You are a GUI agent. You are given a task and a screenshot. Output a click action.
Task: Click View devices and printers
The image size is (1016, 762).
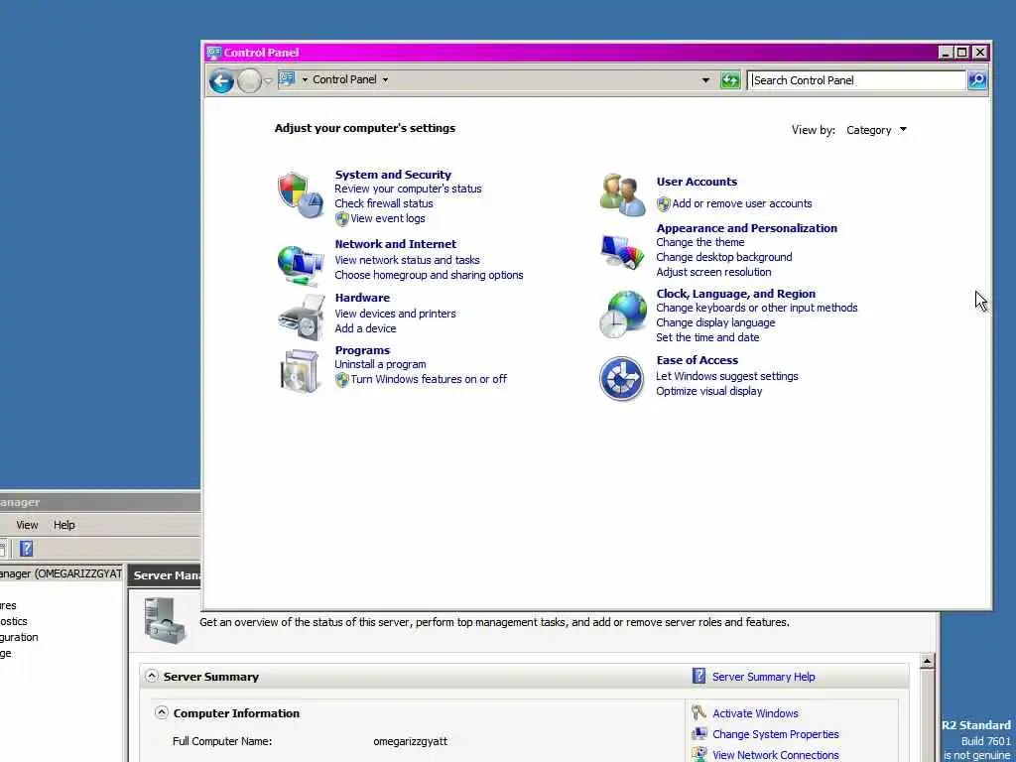pos(395,314)
